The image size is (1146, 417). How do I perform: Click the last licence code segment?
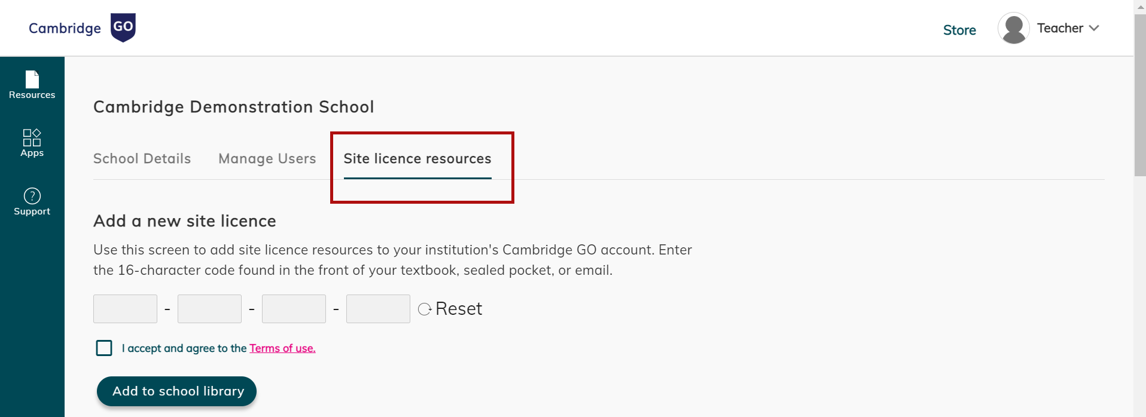[377, 309]
